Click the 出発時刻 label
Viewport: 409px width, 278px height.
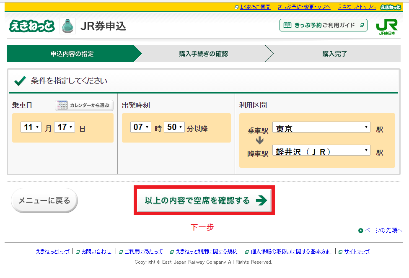(x=136, y=105)
